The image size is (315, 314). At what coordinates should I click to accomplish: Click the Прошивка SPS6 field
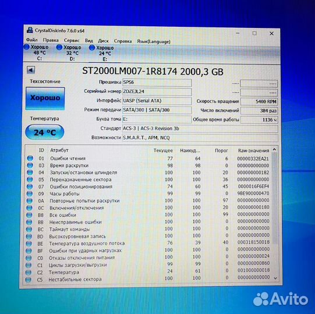coord(157,83)
